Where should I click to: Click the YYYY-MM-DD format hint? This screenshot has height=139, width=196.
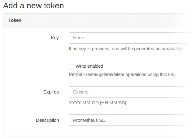tap(84, 103)
